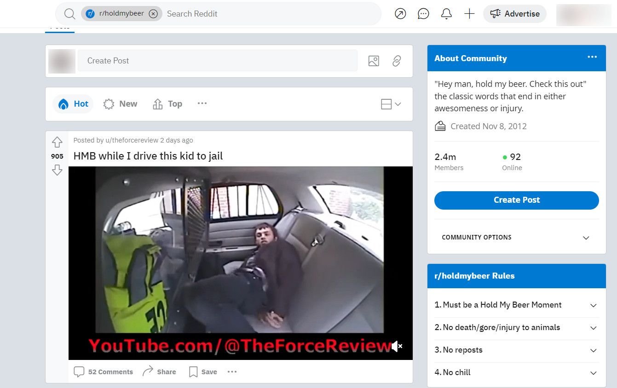Open the post layout view dropdown

point(391,104)
